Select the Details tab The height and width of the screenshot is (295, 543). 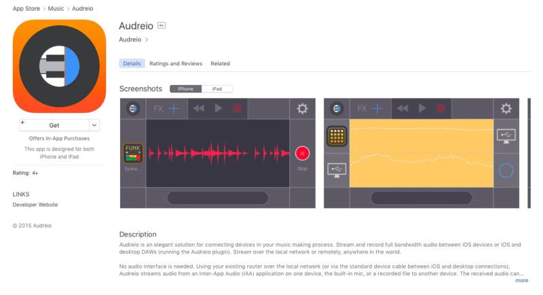[132, 63]
